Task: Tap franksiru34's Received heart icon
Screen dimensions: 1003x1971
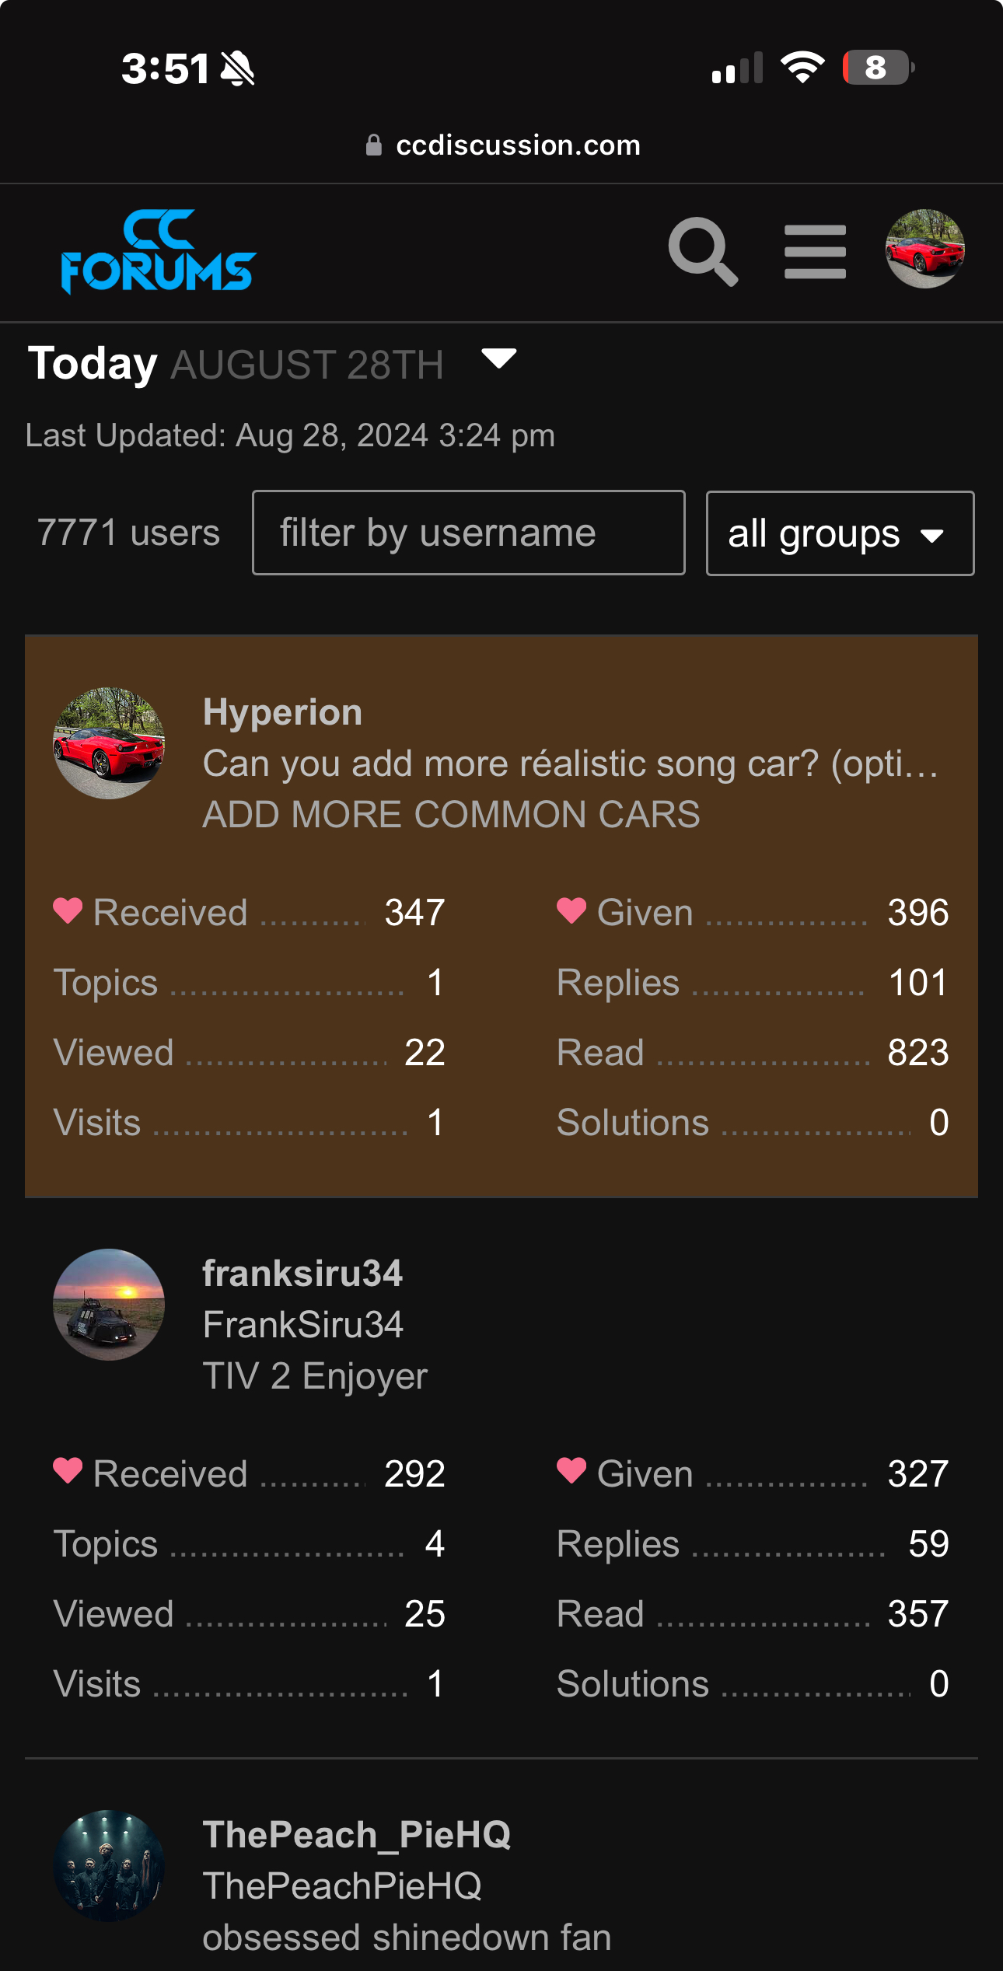Action: pyautogui.click(x=68, y=1472)
